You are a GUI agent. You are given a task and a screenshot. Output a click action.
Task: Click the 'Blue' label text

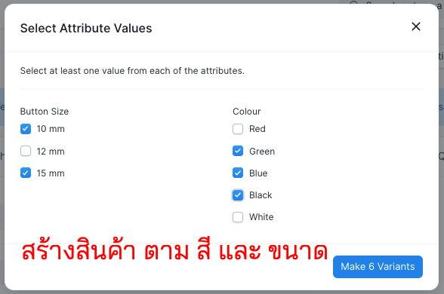coord(258,173)
